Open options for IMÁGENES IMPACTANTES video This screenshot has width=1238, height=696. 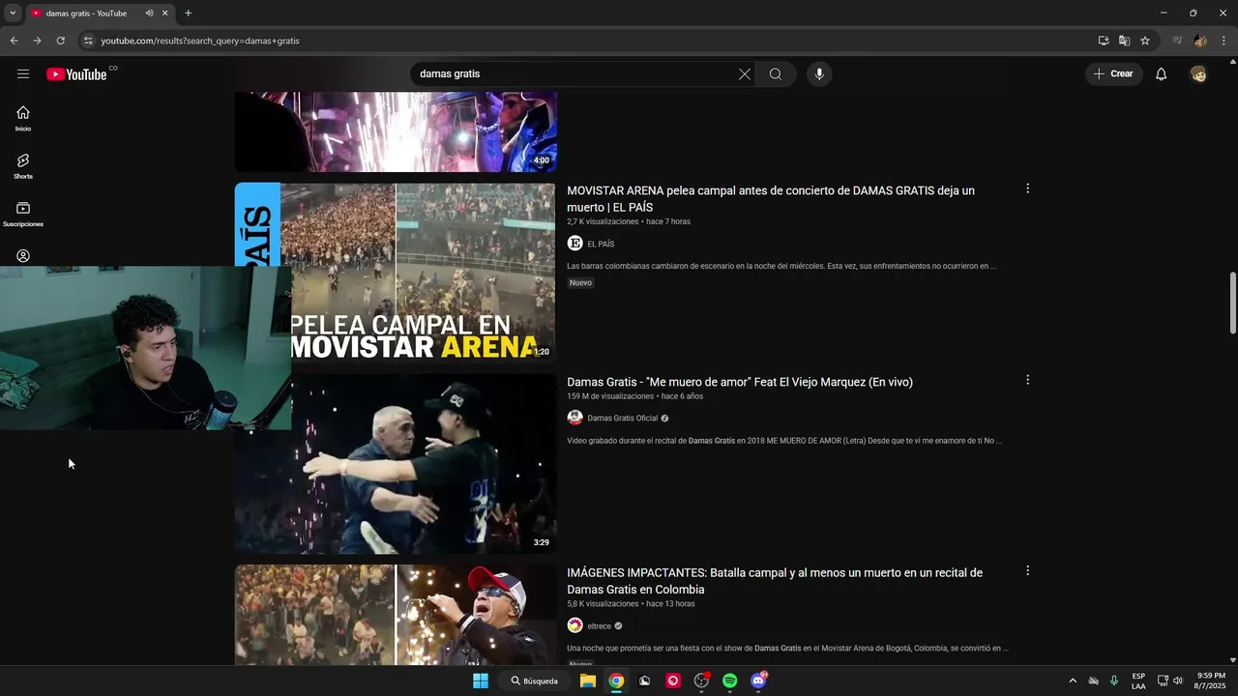click(x=1027, y=570)
